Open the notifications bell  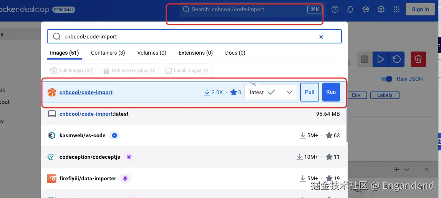pyautogui.click(x=350, y=9)
